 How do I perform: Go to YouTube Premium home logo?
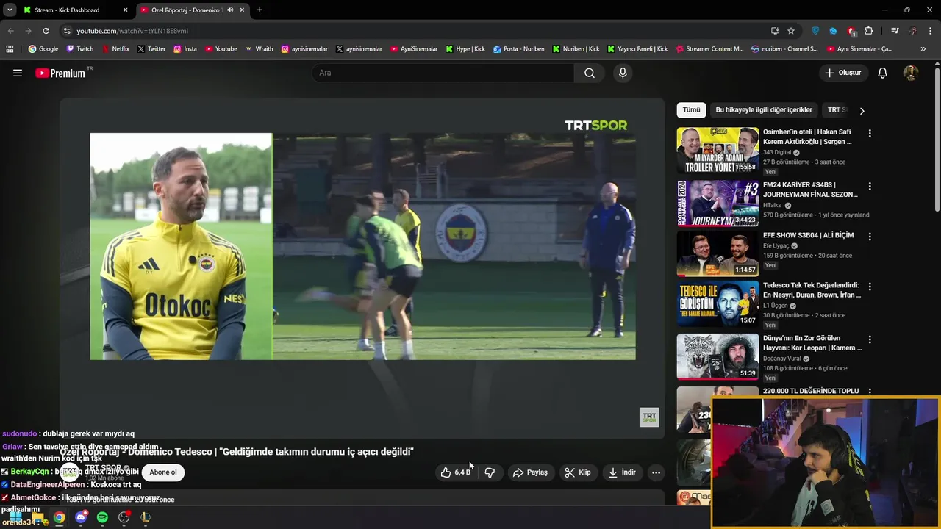pos(60,73)
